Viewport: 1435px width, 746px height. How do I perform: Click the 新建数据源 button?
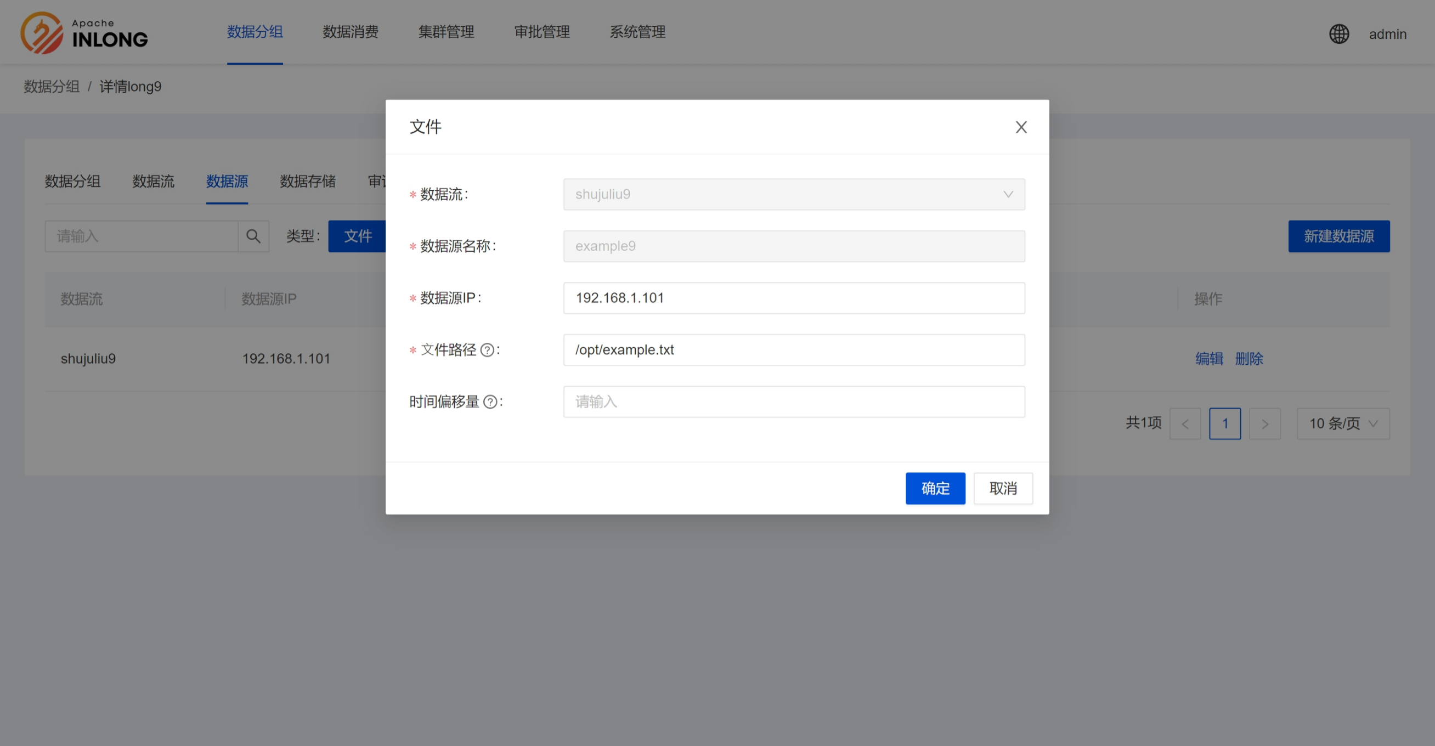click(1338, 236)
